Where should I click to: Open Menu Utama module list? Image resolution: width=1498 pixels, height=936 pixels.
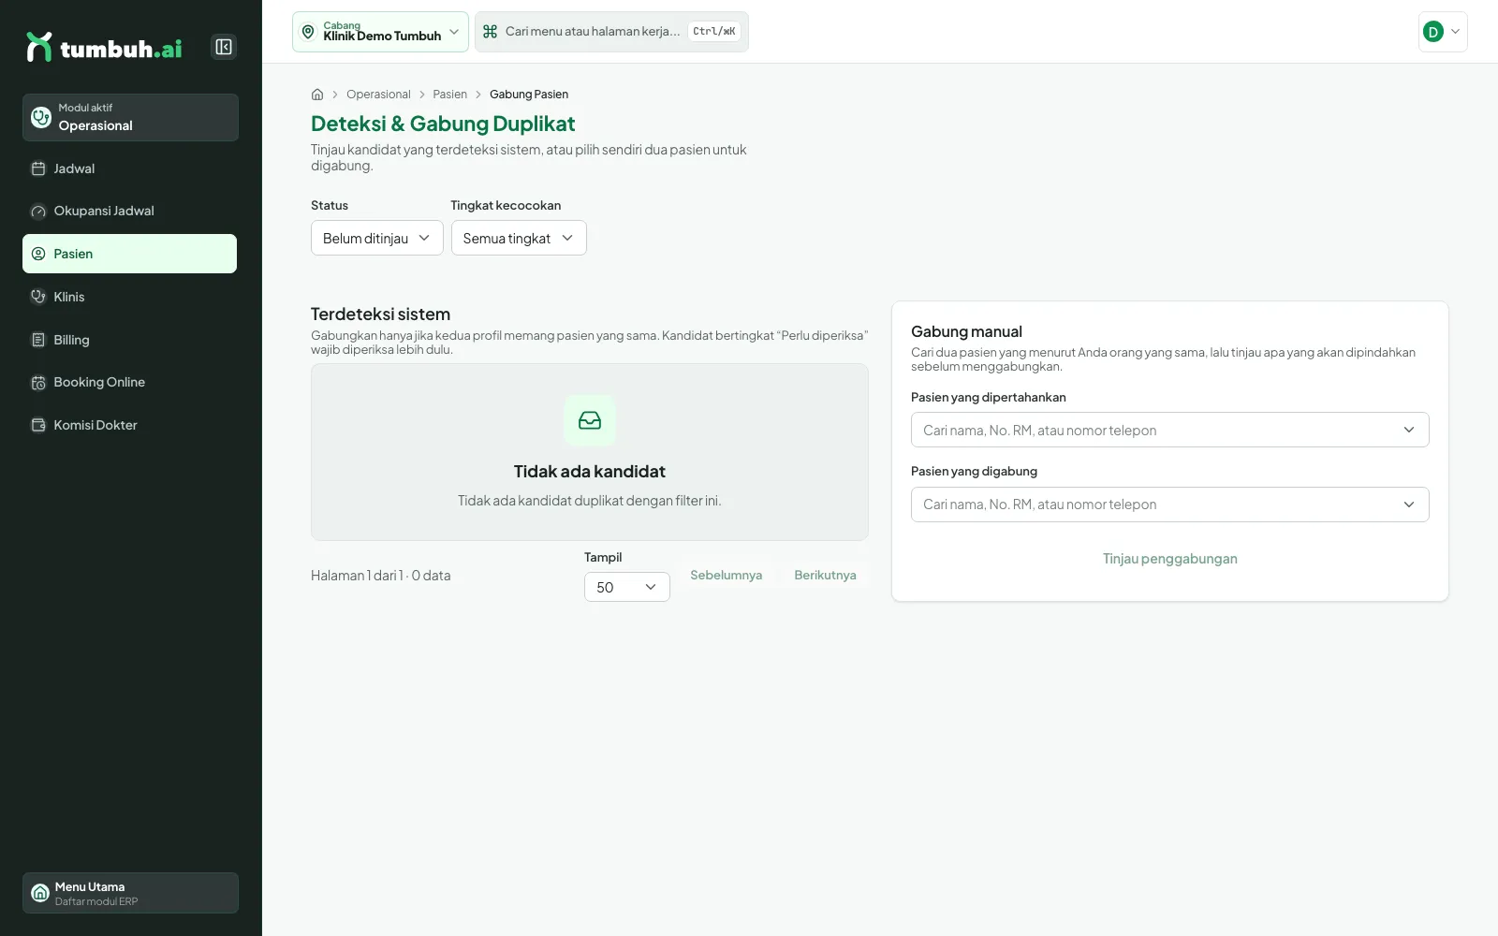[130, 893]
